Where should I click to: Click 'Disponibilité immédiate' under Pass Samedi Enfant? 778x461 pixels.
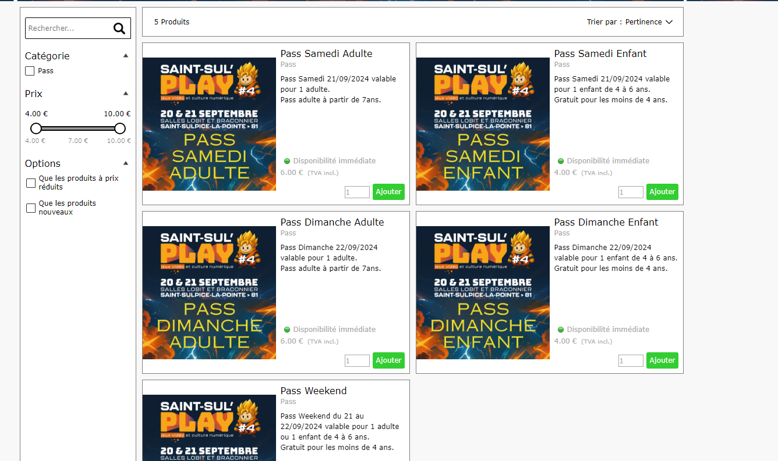click(608, 161)
